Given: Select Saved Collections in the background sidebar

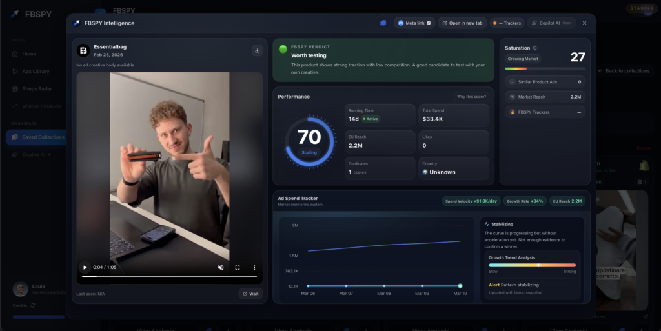Looking at the screenshot, I should pyautogui.click(x=36, y=137).
